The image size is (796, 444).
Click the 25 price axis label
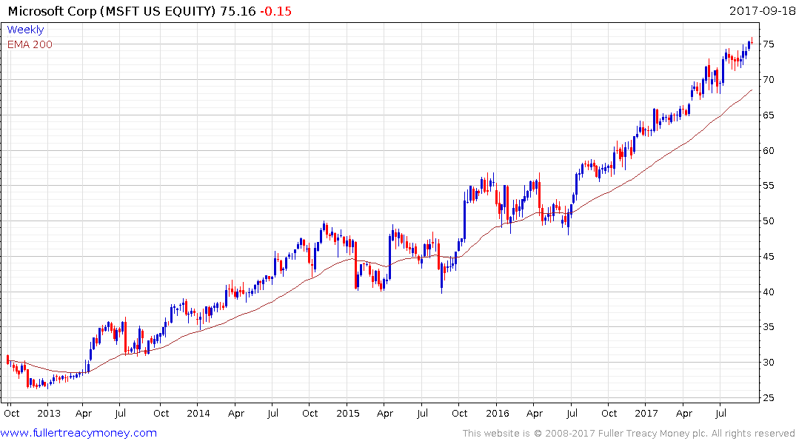768,398
